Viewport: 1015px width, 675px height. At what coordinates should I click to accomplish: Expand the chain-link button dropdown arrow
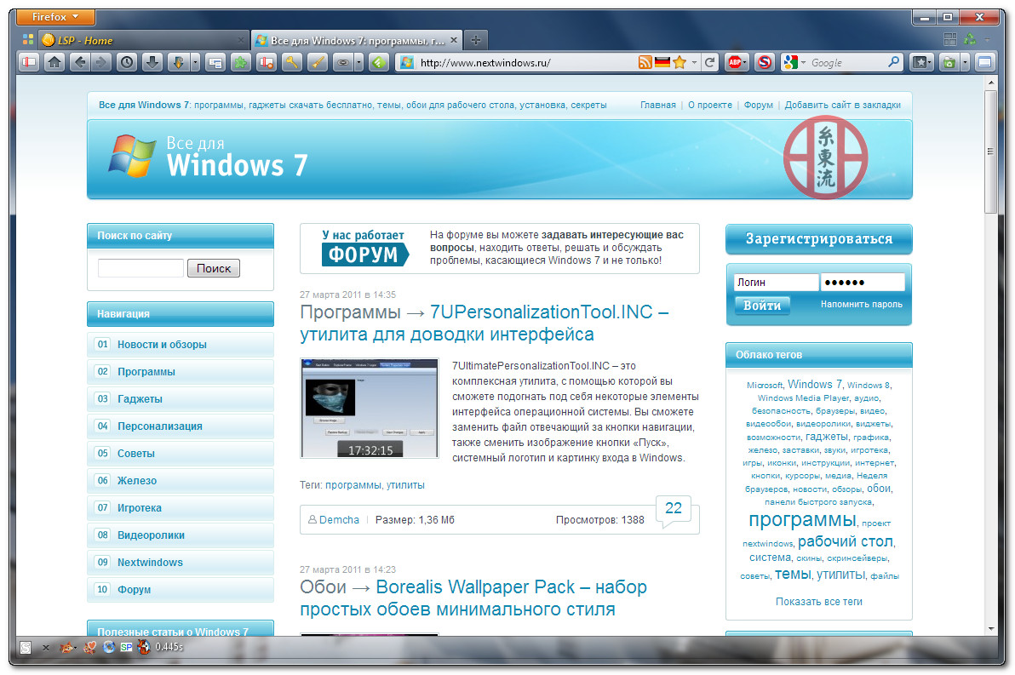[359, 63]
